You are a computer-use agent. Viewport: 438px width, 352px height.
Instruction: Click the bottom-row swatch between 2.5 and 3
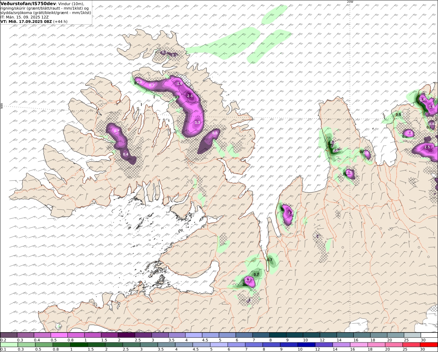click(x=131, y=345)
